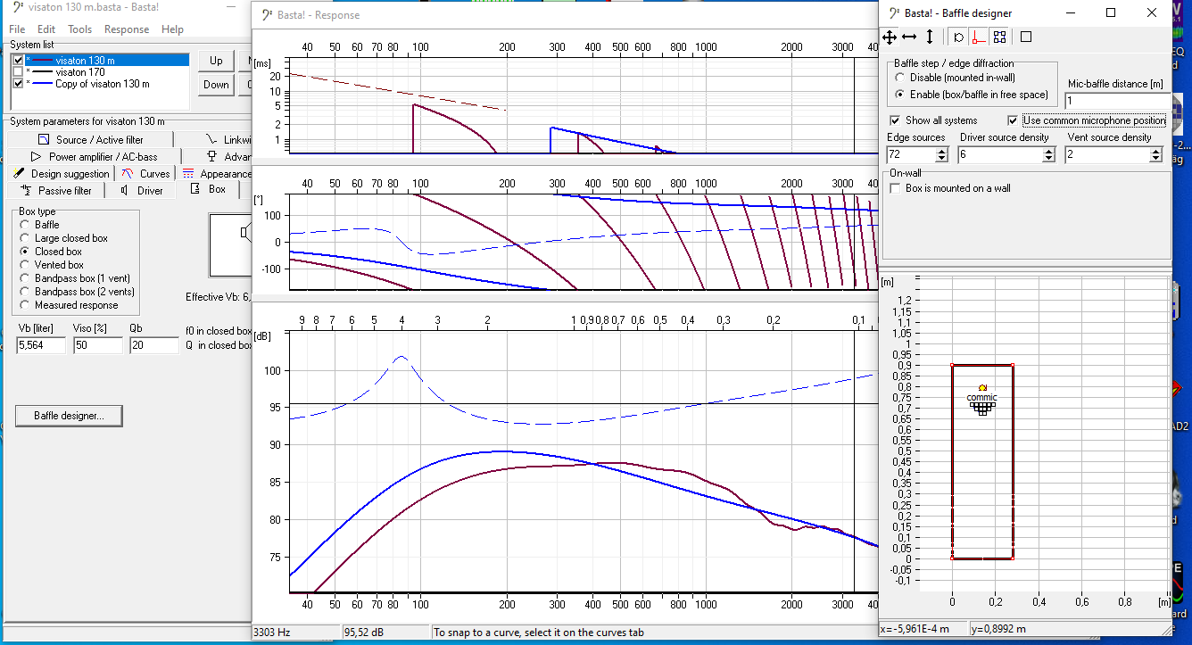Switch to the Appearance tab

pos(215,174)
